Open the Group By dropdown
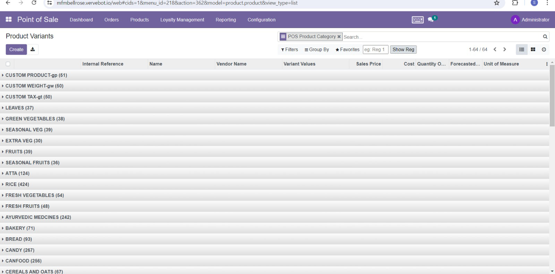The image size is (555, 274). (317, 50)
